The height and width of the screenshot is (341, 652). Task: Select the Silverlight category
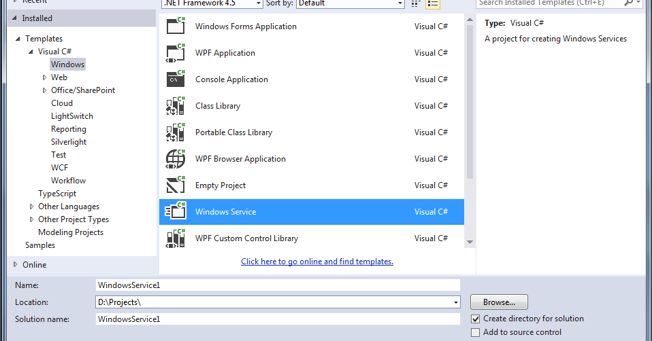click(x=69, y=141)
